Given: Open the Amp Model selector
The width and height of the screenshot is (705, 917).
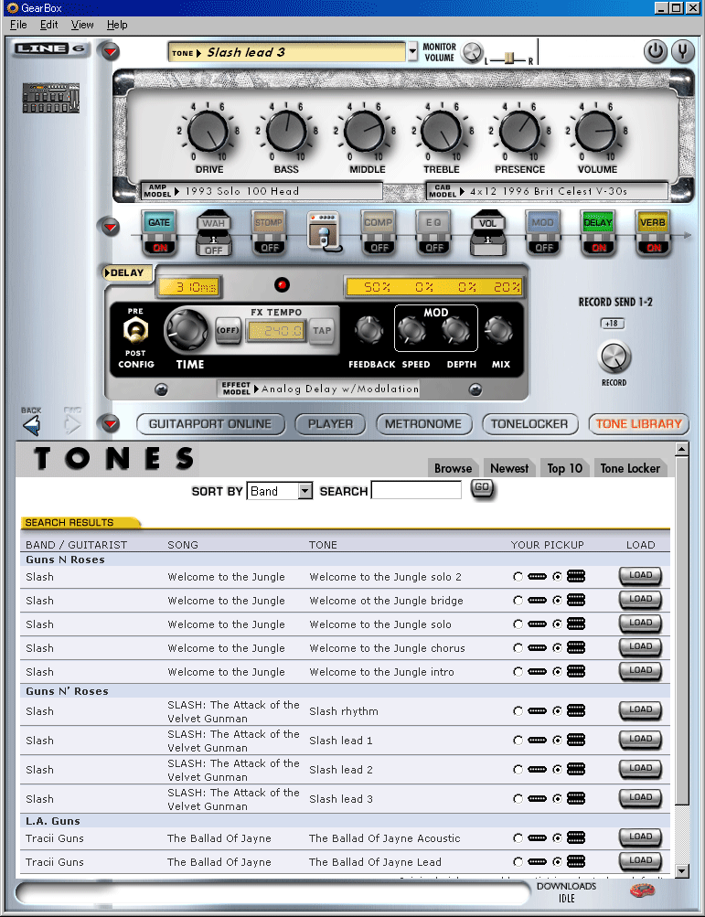Looking at the screenshot, I should (262, 191).
